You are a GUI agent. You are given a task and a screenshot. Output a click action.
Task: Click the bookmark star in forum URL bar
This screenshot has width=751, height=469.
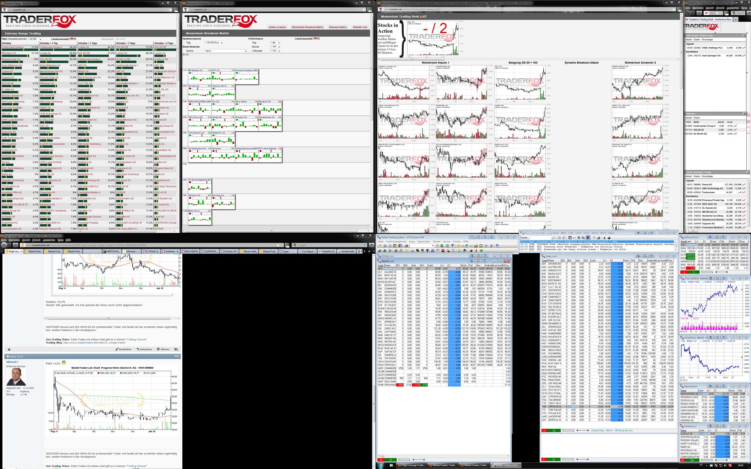[x=278, y=245]
